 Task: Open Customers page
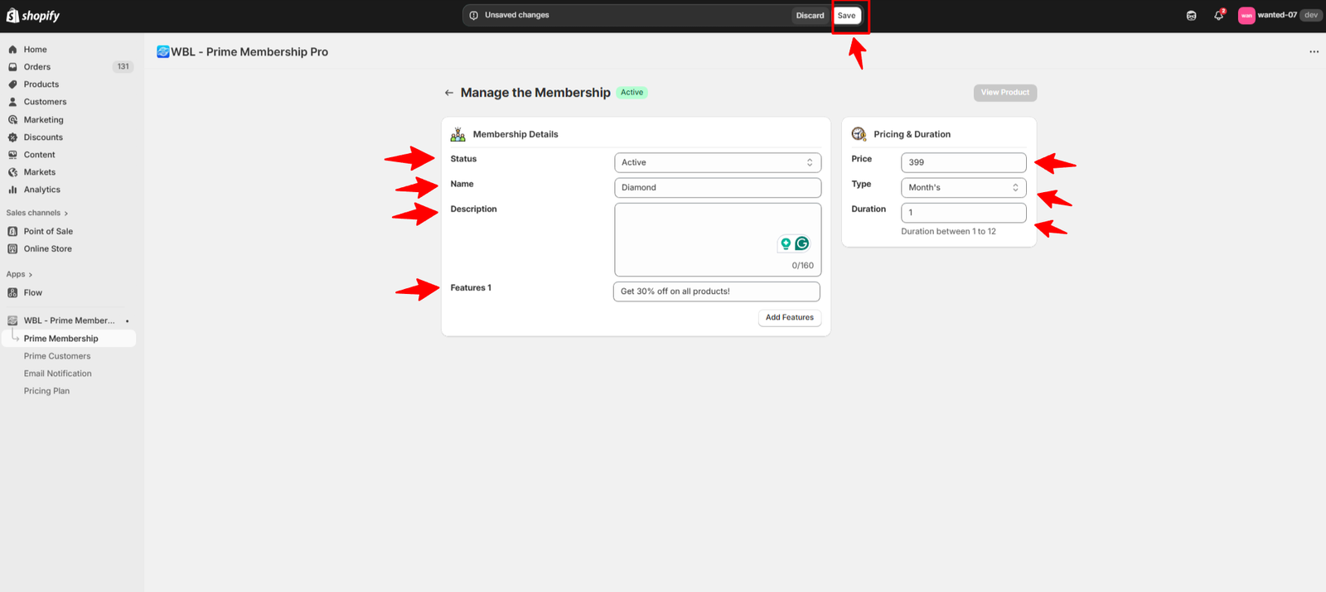(x=45, y=102)
